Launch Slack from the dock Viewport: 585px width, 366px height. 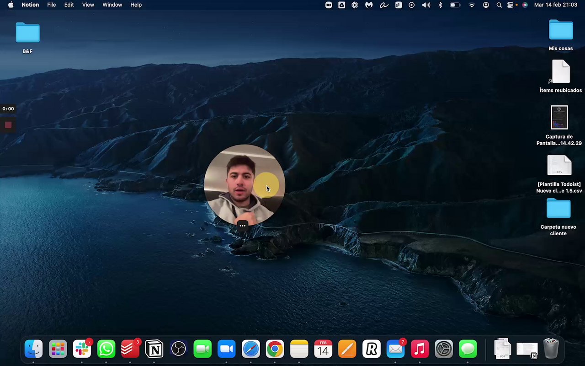[82, 350]
